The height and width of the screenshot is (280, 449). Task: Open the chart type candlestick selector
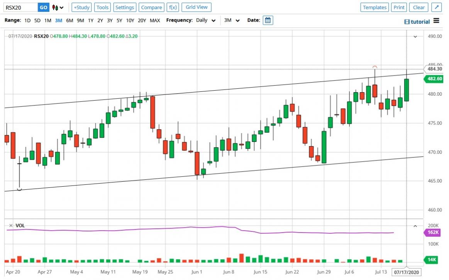pyautogui.click(x=58, y=7)
